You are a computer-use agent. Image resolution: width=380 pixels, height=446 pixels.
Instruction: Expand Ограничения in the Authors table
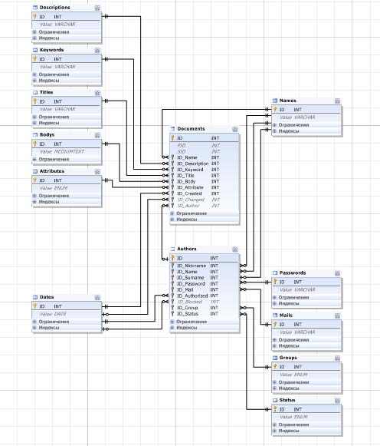pos(172,322)
